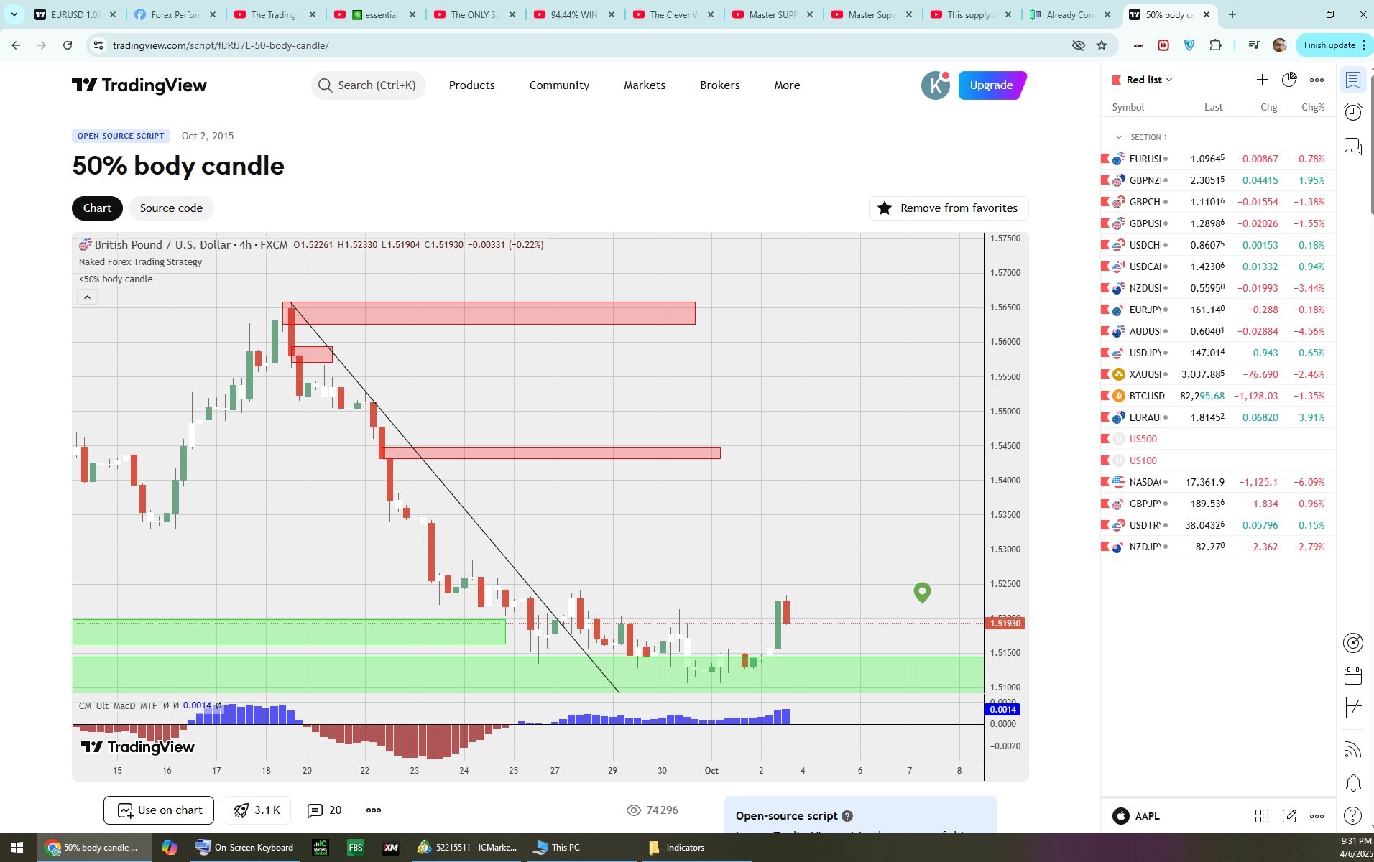Open the Brokers menu
The width and height of the screenshot is (1374, 862).
tap(719, 85)
